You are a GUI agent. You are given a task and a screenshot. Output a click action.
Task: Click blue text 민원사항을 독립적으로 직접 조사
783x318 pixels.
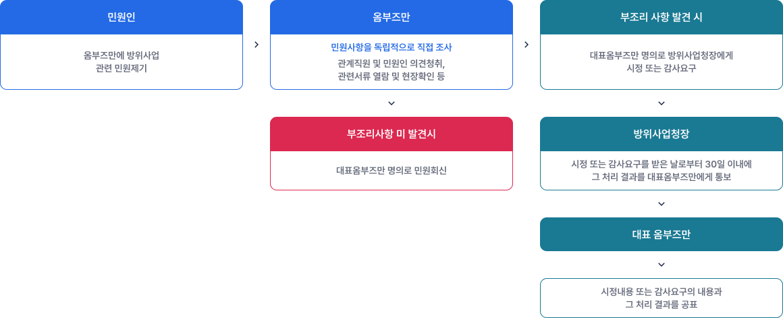coord(391,47)
